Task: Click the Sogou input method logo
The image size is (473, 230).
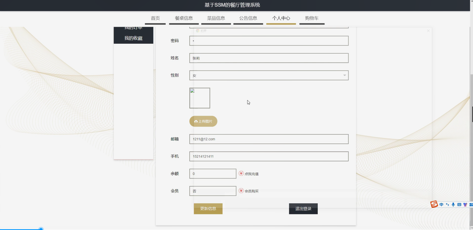Action: (434, 204)
